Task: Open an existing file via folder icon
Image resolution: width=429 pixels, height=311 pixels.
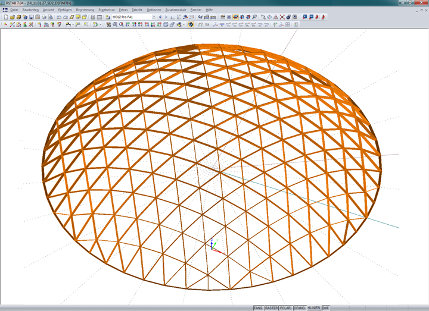Action: point(13,17)
